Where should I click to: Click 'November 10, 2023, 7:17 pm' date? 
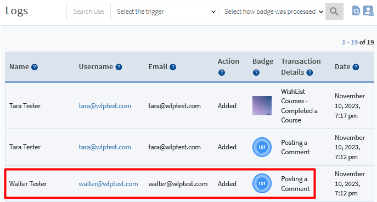(350, 106)
